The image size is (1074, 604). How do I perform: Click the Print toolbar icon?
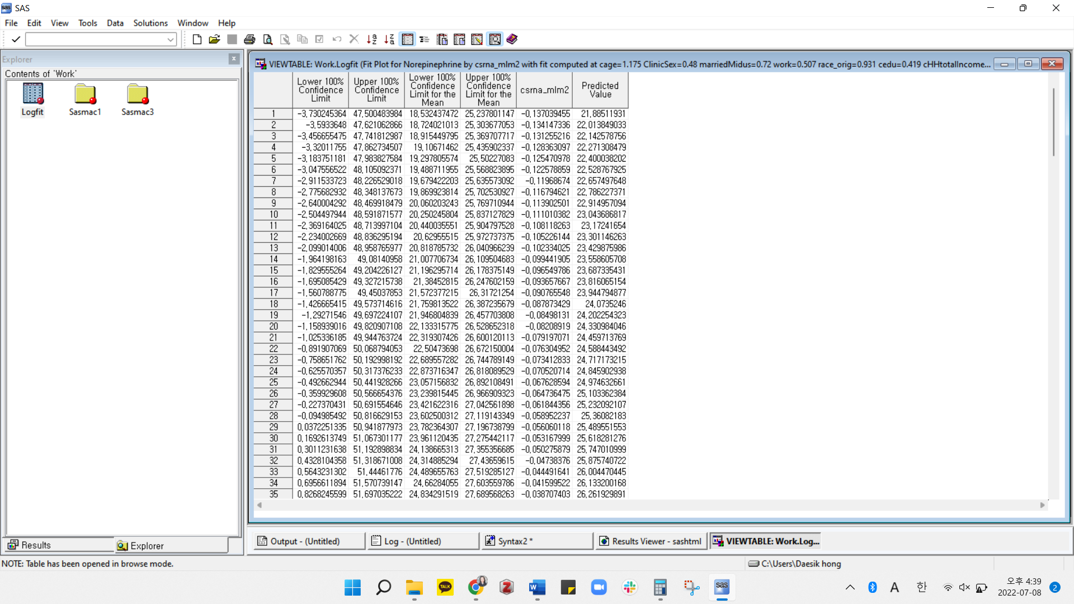[x=249, y=39]
